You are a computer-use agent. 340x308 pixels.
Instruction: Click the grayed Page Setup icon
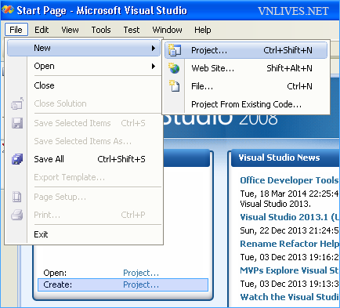(x=17, y=197)
